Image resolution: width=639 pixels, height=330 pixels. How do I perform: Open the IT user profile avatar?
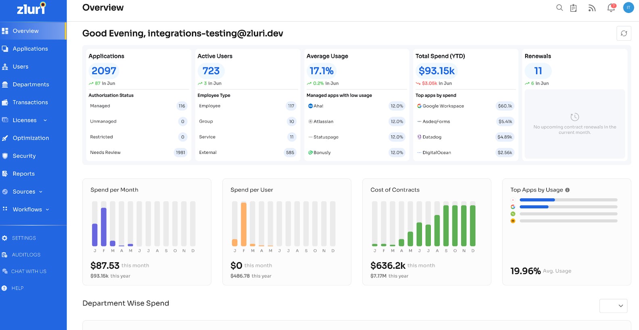(x=629, y=8)
